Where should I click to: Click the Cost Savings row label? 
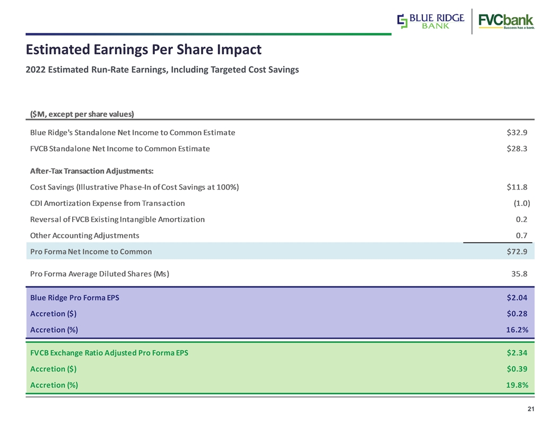[x=134, y=187]
